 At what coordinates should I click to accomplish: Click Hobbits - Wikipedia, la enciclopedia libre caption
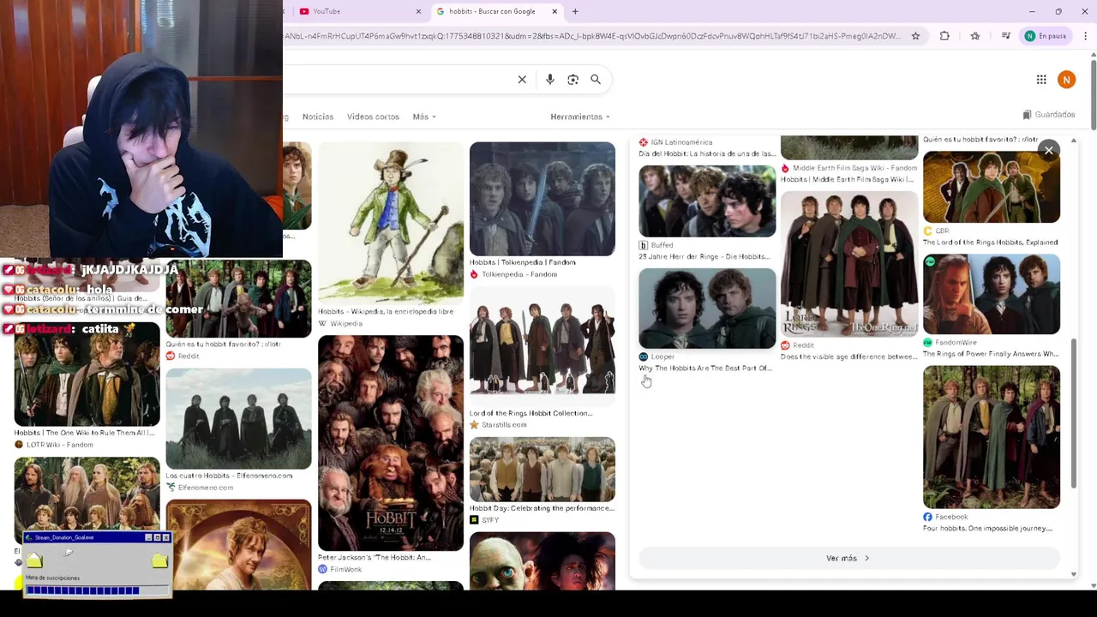386,312
